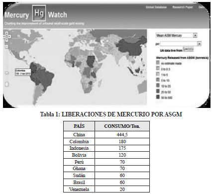
Task: Zoom out with the map minus button
Action: click(x=6, y=84)
